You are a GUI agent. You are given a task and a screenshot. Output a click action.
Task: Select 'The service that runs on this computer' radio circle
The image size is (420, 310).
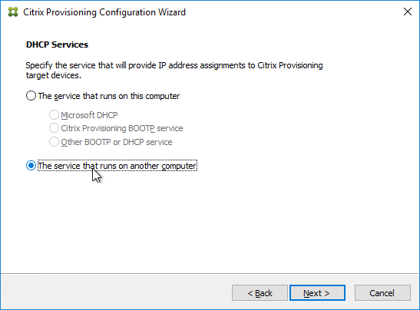click(31, 96)
